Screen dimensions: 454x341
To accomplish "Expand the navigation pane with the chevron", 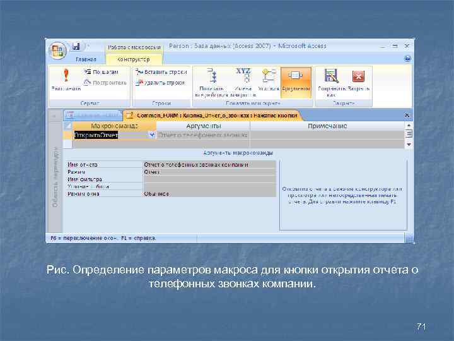I will (x=54, y=116).
